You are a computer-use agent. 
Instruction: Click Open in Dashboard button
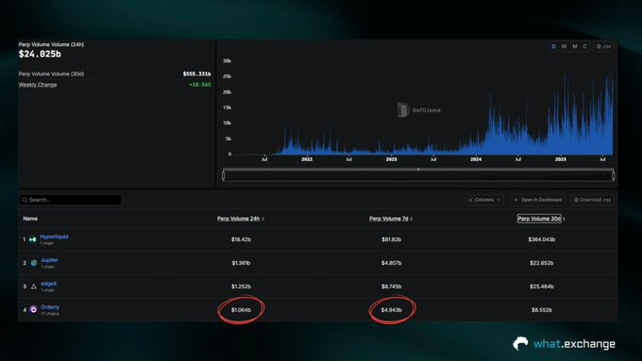click(538, 200)
